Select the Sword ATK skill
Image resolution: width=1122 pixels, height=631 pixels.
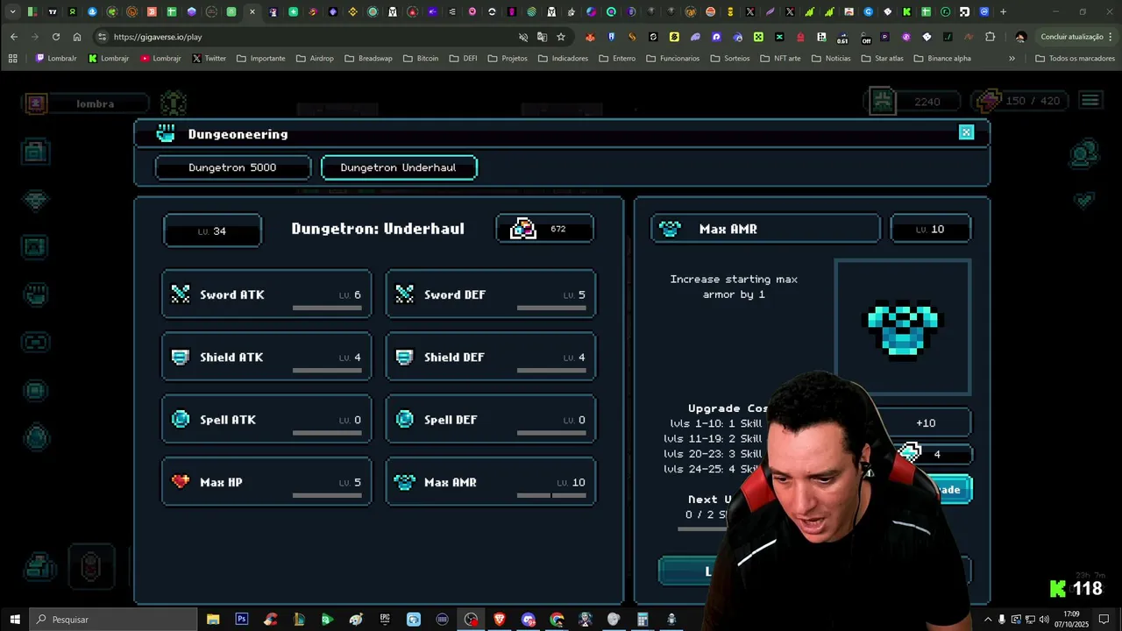click(x=266, y=294)
